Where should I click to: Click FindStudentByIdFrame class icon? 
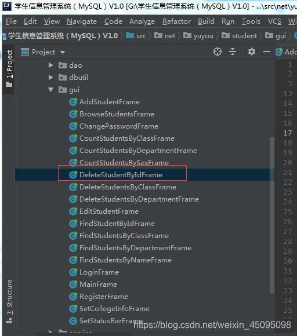pyautogui.click(x=73, y=224)
